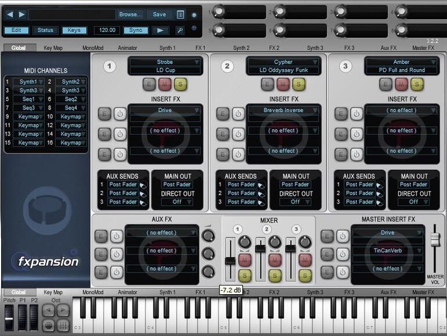Open Synth 1 Direct Out Off dropdown
The width and height of the screenshot is (447, 336).
(177, 202)
